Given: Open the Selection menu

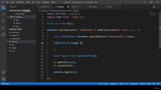Looking at the screenshot, I should pyautogui.click(x=20, y=2).
